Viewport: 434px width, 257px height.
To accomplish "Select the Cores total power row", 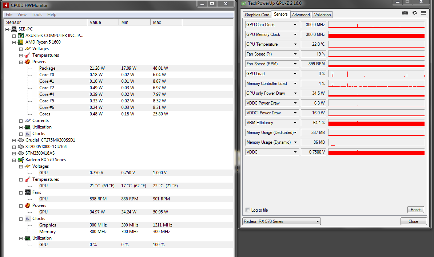I will click(x=136, y=114).
